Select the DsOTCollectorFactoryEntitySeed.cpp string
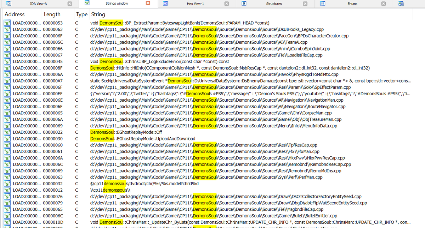The height and width of the screenshot is (228, 425). (x=226, y=196)
